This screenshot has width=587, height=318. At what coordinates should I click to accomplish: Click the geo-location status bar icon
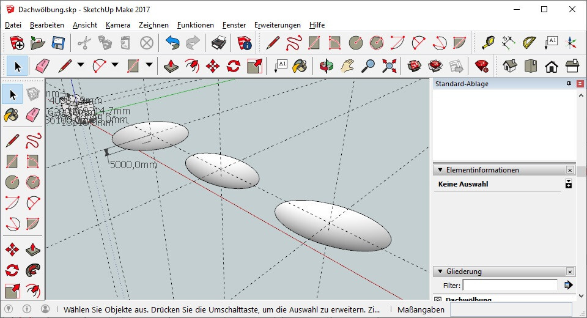coord(9,309)
